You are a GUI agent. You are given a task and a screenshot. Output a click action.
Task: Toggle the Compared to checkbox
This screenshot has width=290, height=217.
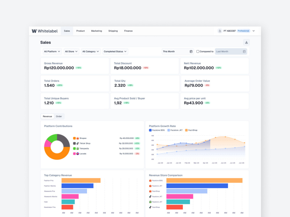[x=198, y=52]
